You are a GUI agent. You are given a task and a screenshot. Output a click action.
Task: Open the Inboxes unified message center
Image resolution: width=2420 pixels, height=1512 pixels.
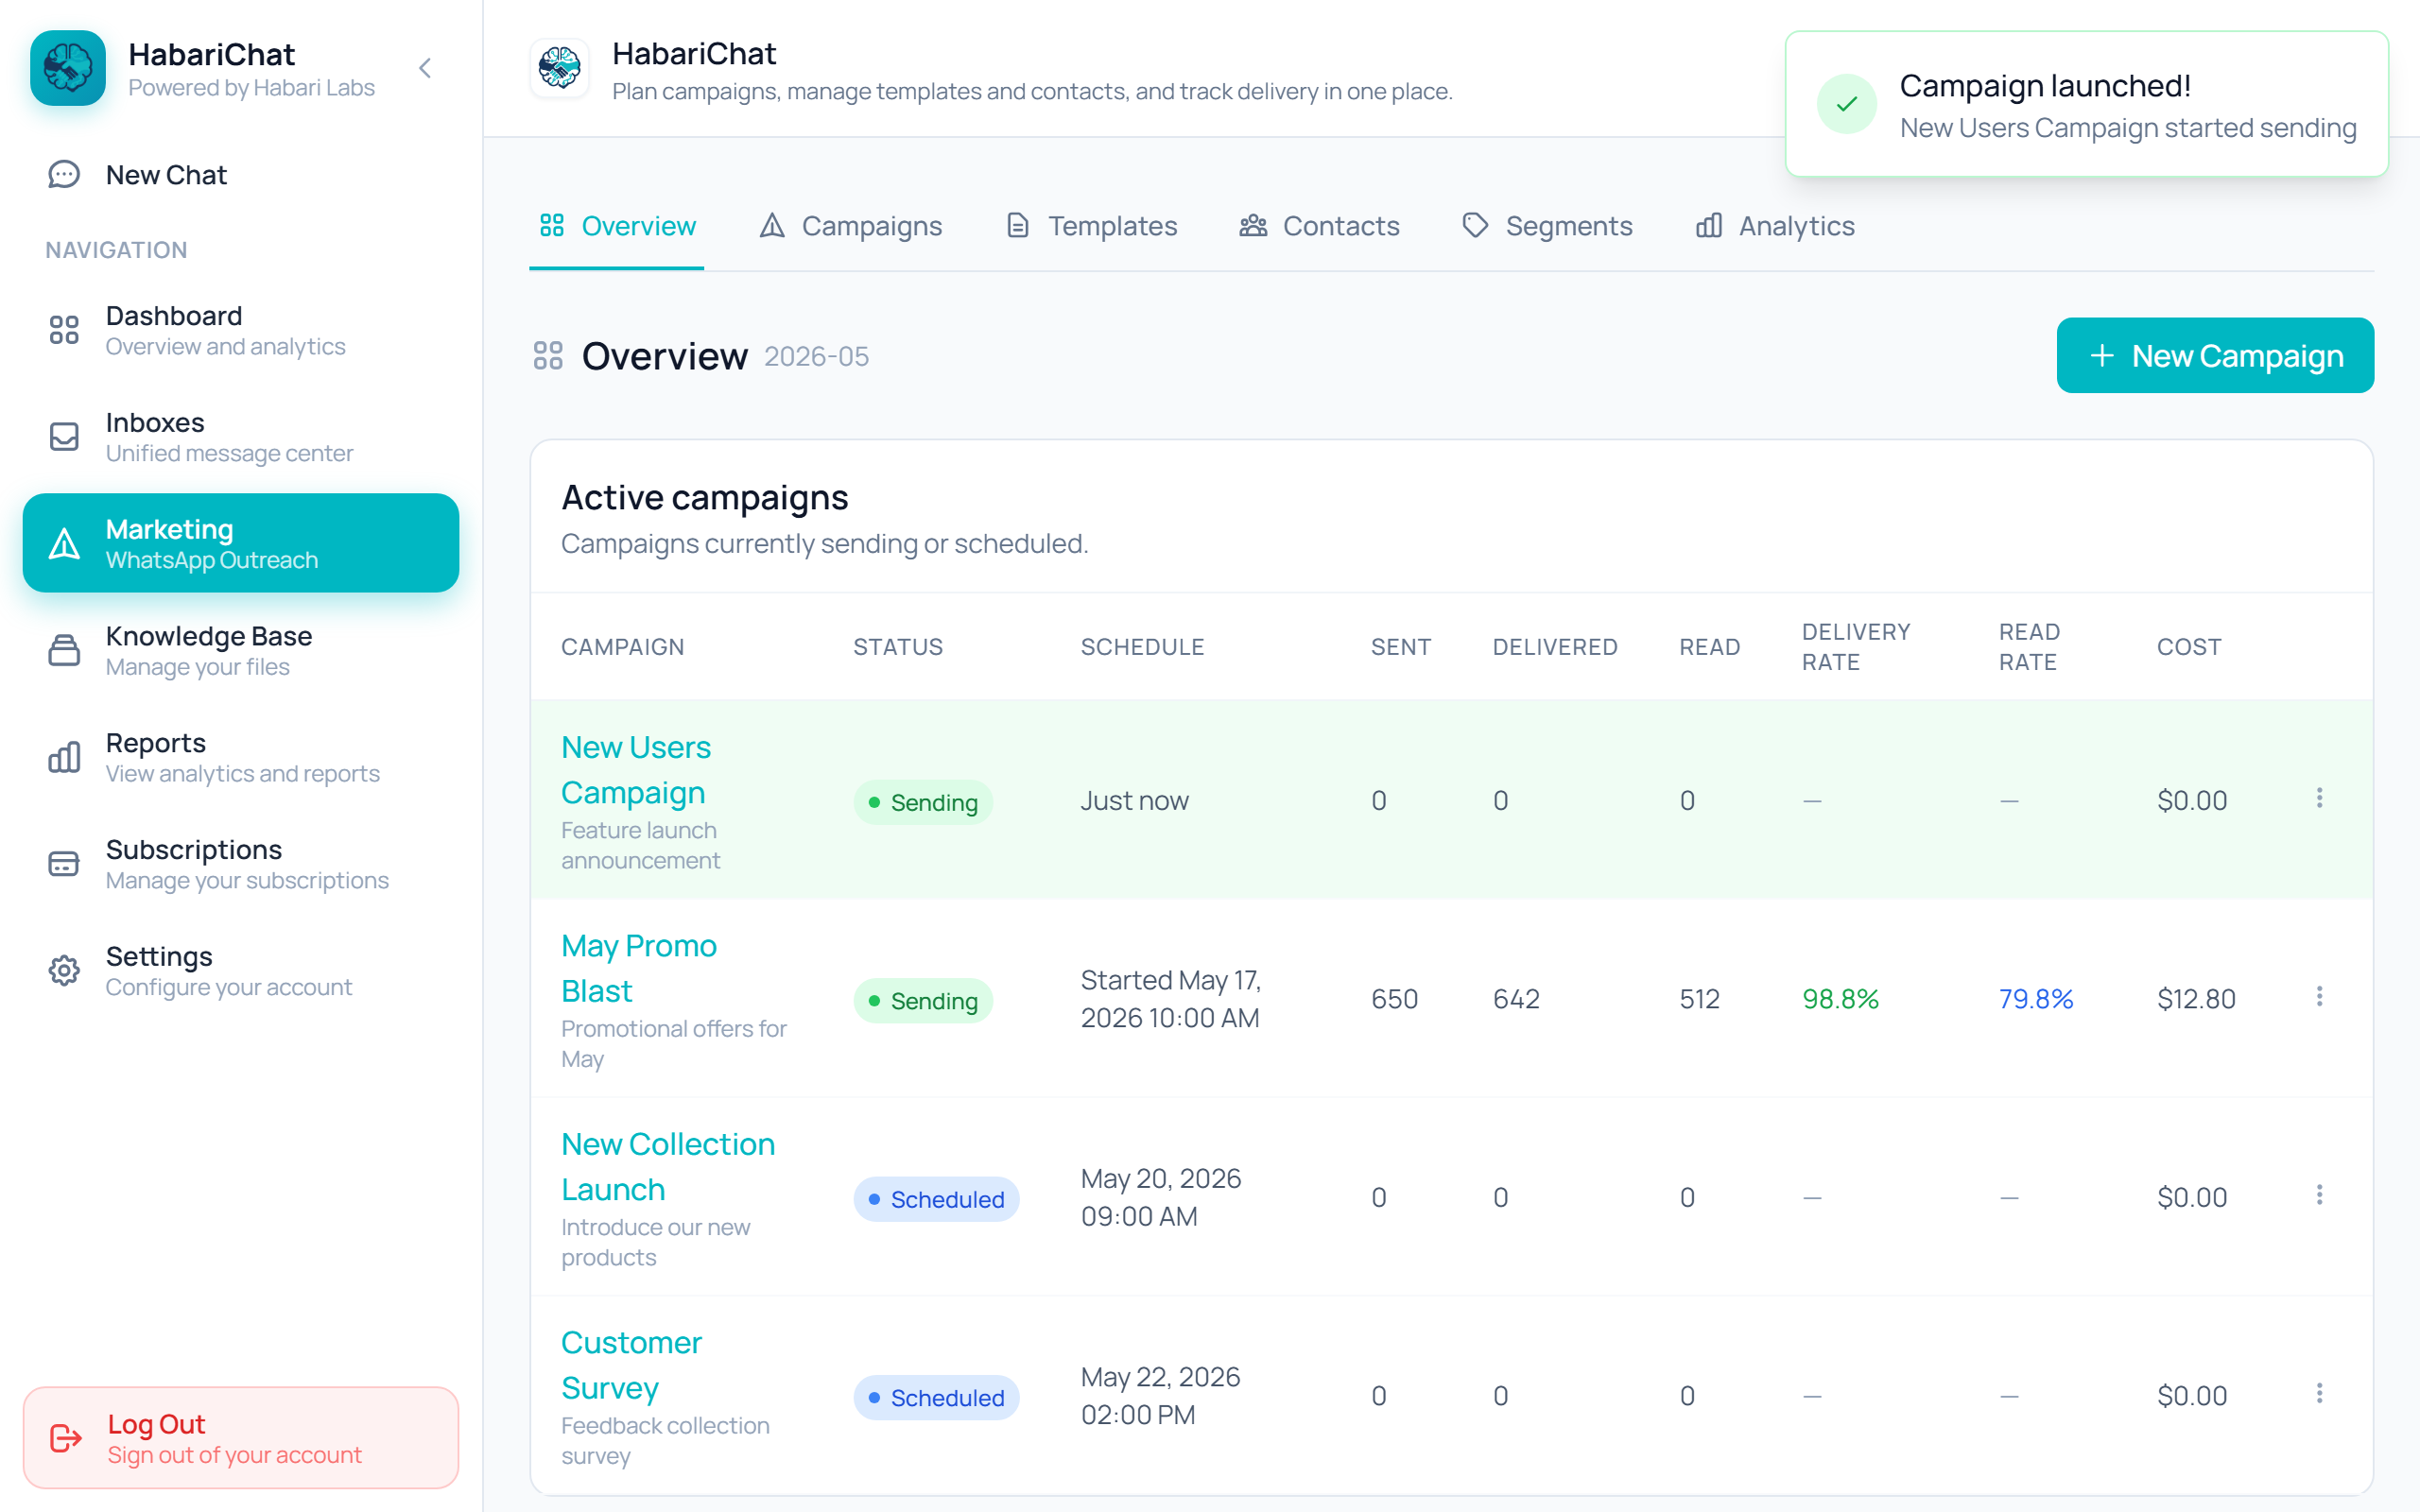[241, 437]
